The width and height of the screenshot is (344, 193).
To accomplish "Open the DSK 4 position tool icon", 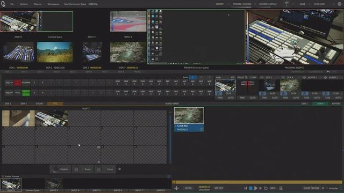I will click(283, 77).
